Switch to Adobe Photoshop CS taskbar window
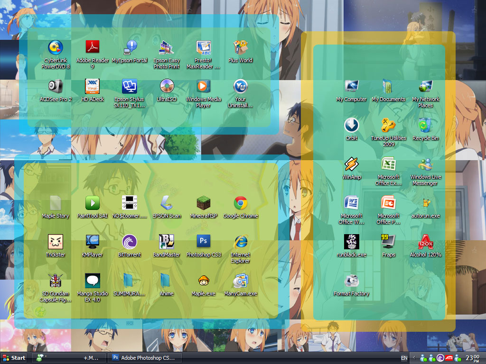 (x=144, y=358)
